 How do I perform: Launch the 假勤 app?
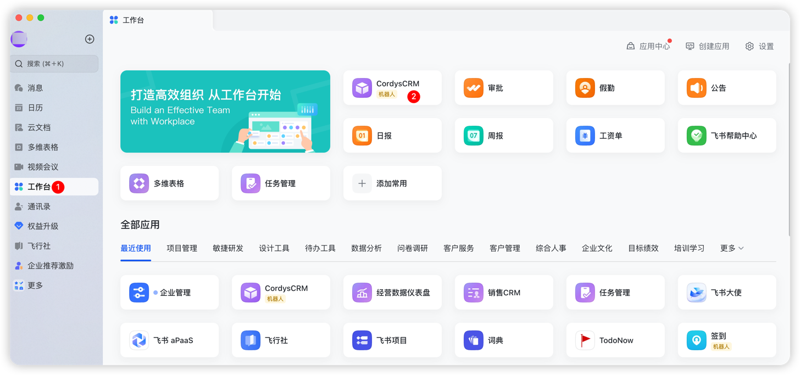[615, 87]
